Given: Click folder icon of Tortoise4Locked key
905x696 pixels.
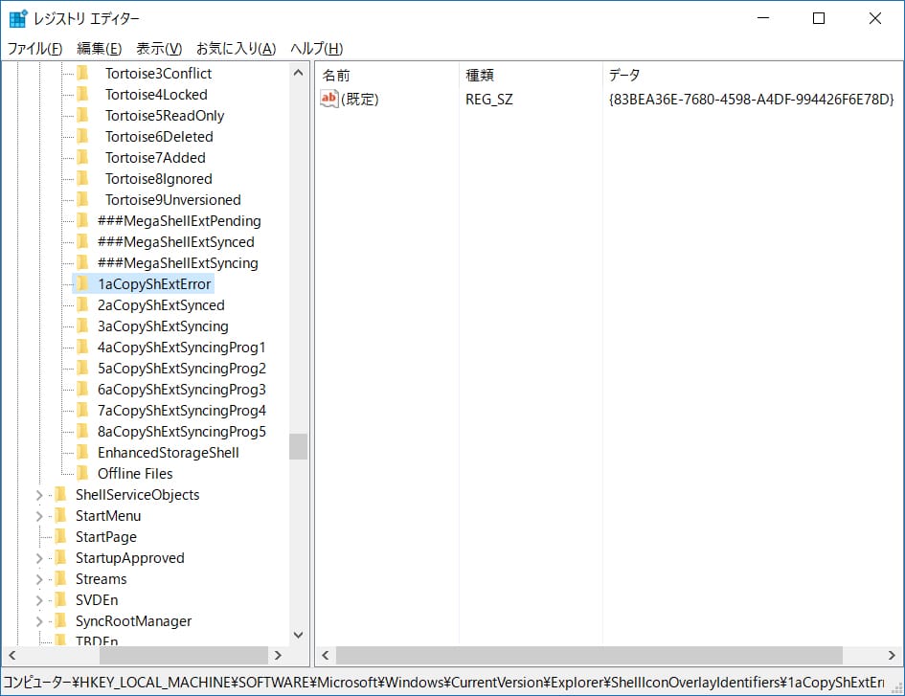Looking at the screenshot, I should point(83,94).
